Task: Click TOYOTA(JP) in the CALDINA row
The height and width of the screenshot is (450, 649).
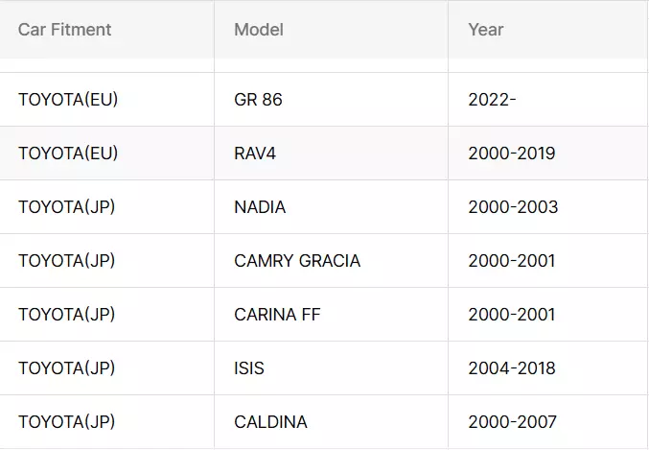Action: 67,422
